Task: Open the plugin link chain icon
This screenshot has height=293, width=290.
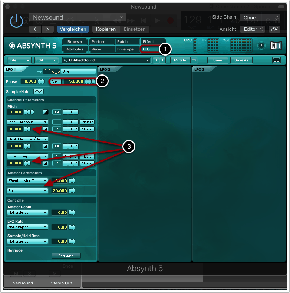Action: (x=274, y=29)
